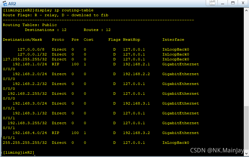Click preference 100 on 192.168.1.0/24 row
This screenshot has height=157, width=249.
(x=75, y=64)
